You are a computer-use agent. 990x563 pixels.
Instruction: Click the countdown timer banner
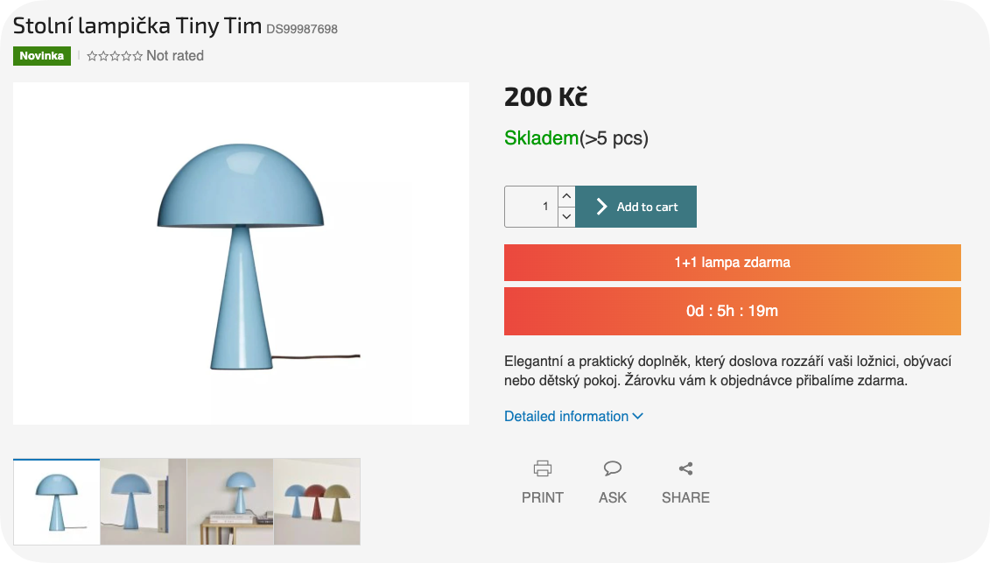click(732, 311)
